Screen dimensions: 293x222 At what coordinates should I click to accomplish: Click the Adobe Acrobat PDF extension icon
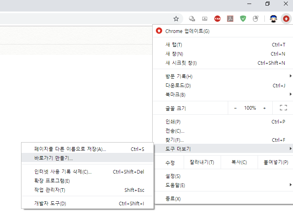pos(230,19)
